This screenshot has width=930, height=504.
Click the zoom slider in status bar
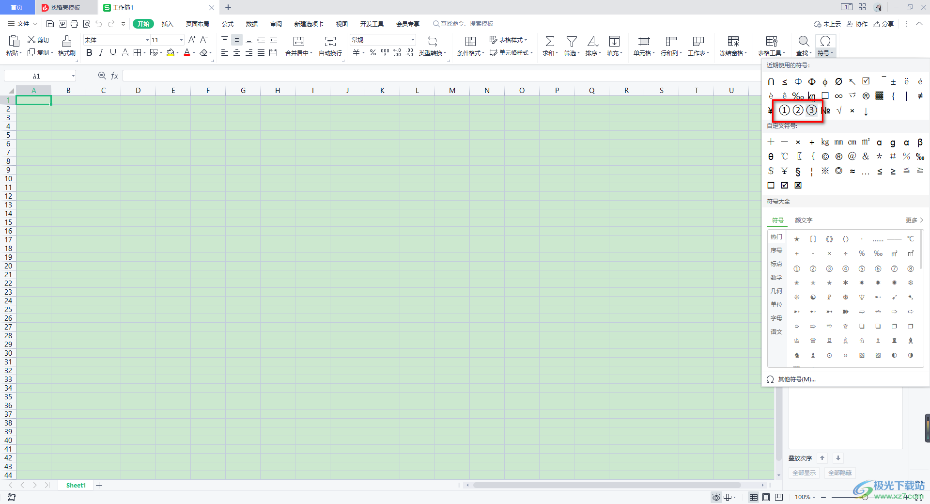click(865, 497)
